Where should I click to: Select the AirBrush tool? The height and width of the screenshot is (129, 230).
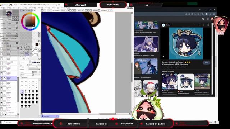(27, 51)
